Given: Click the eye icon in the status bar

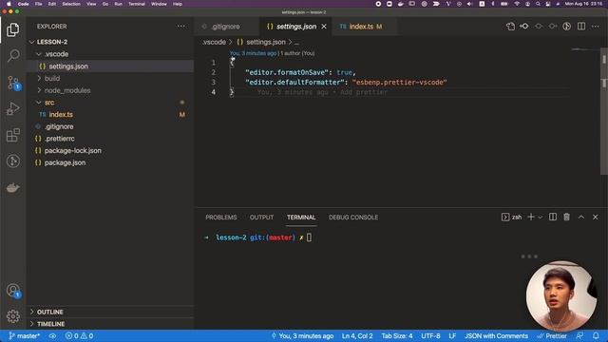Looking at the screenshot, I should [x=52, y=335].
